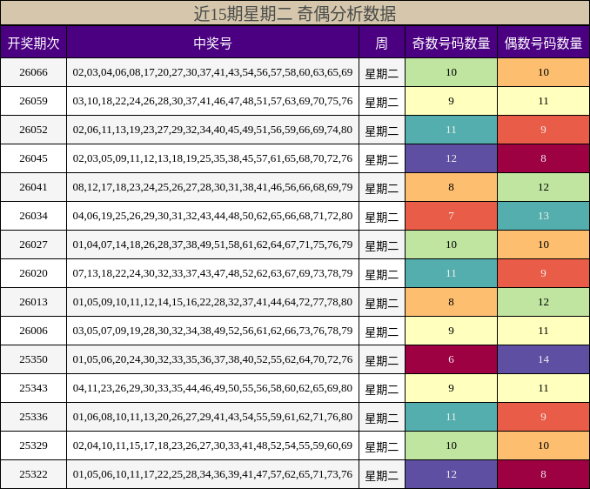590x489 pixels.
Task: Select draw number 26045
Action: (x=33, y=158)
